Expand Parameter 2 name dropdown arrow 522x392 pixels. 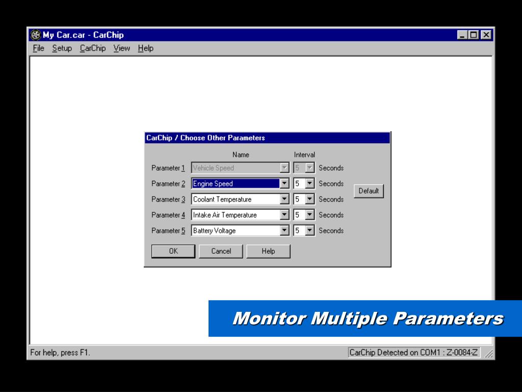tap(284, 183)
